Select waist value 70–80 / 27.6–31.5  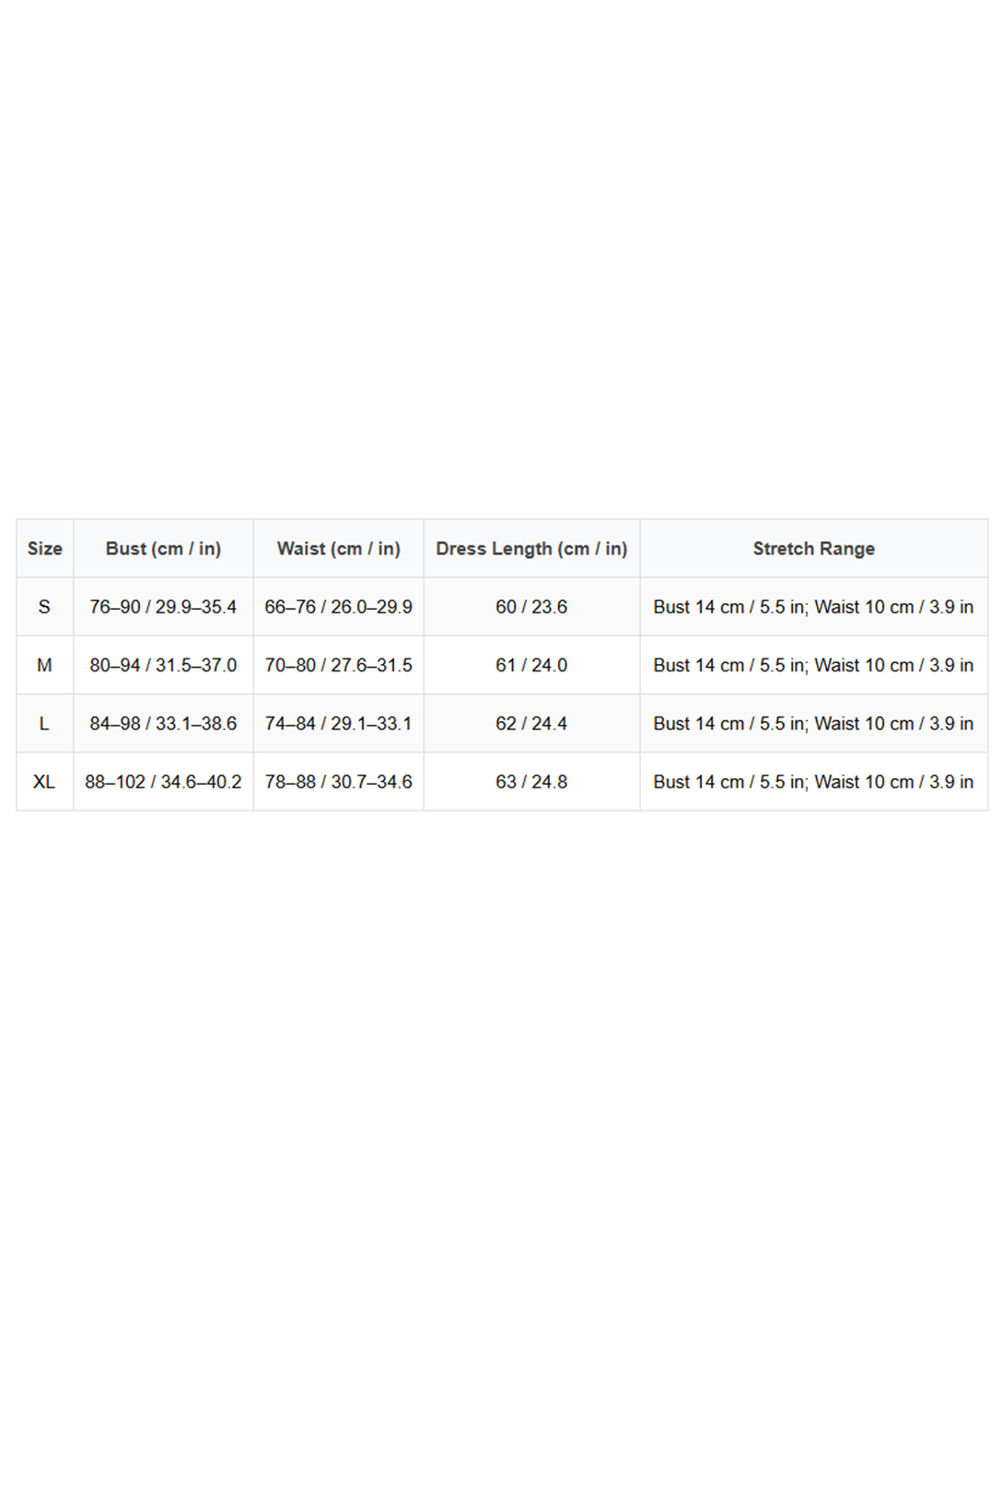338,665
